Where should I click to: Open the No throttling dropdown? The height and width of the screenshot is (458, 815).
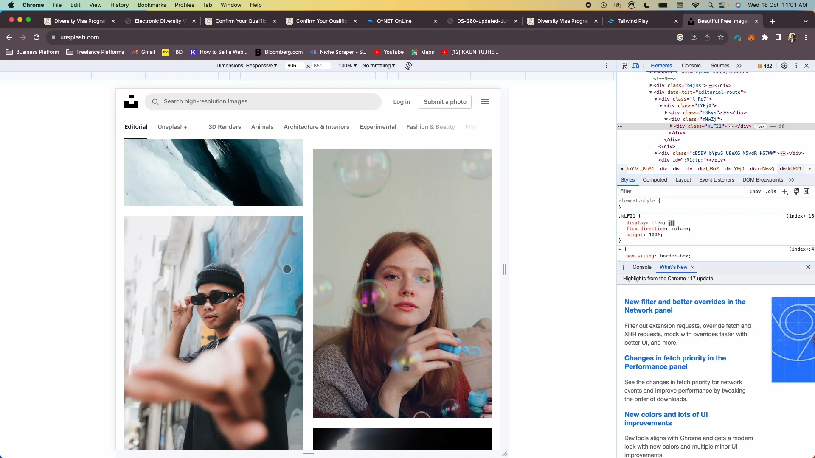click(x=378, y=66)
